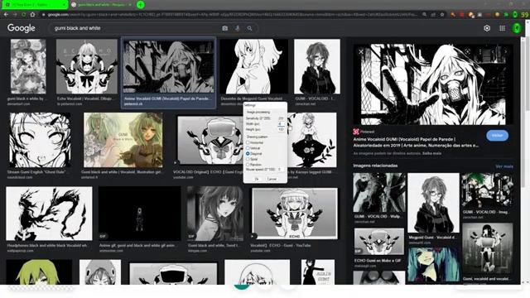Click the zoom magnifier icon in address bar

[424, 15]
